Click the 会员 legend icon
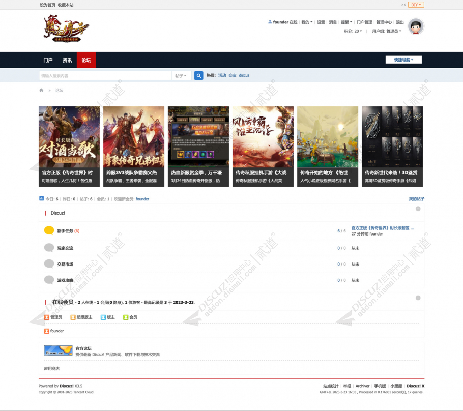463x411 pixels. [x=126, y=317]
